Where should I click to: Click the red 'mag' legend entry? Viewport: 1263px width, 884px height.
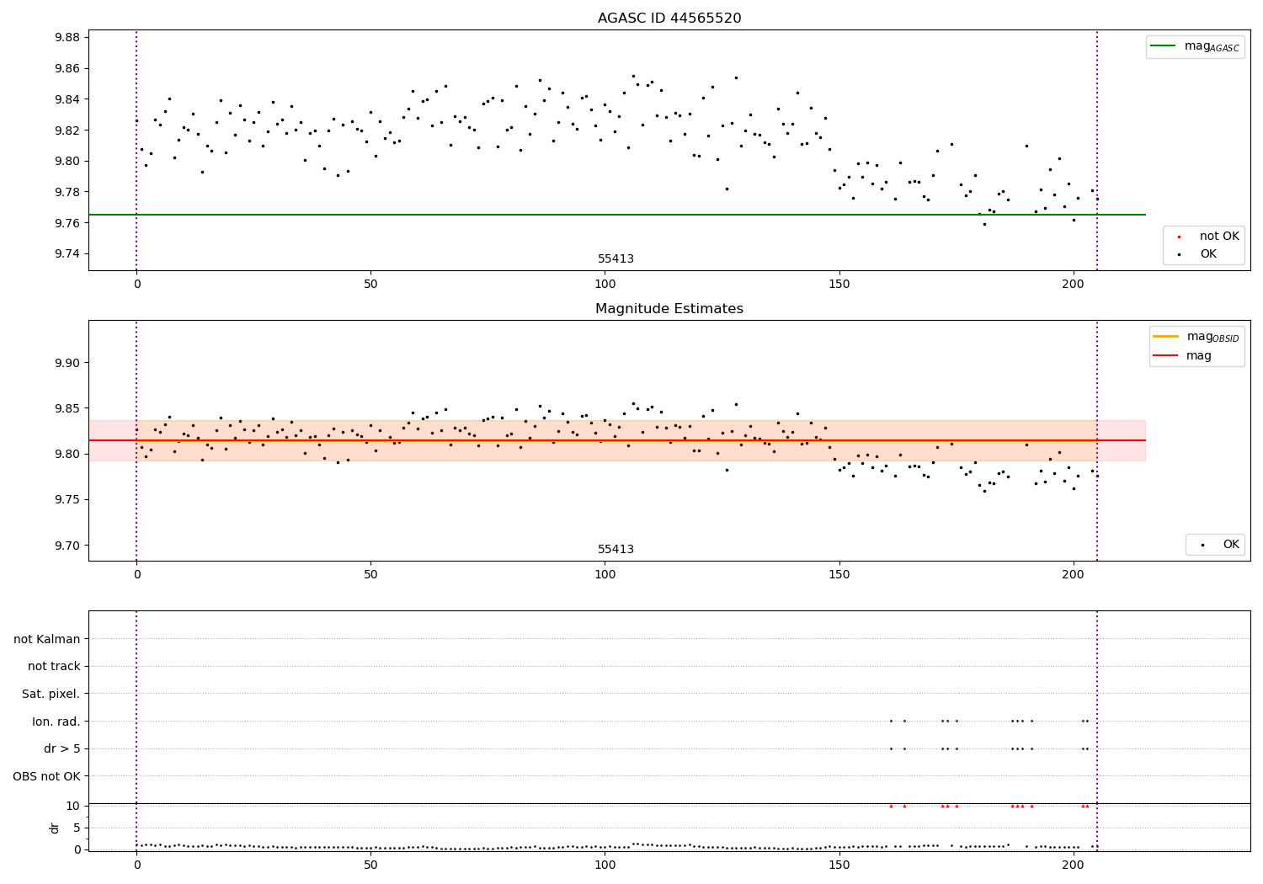(1183, 356)
